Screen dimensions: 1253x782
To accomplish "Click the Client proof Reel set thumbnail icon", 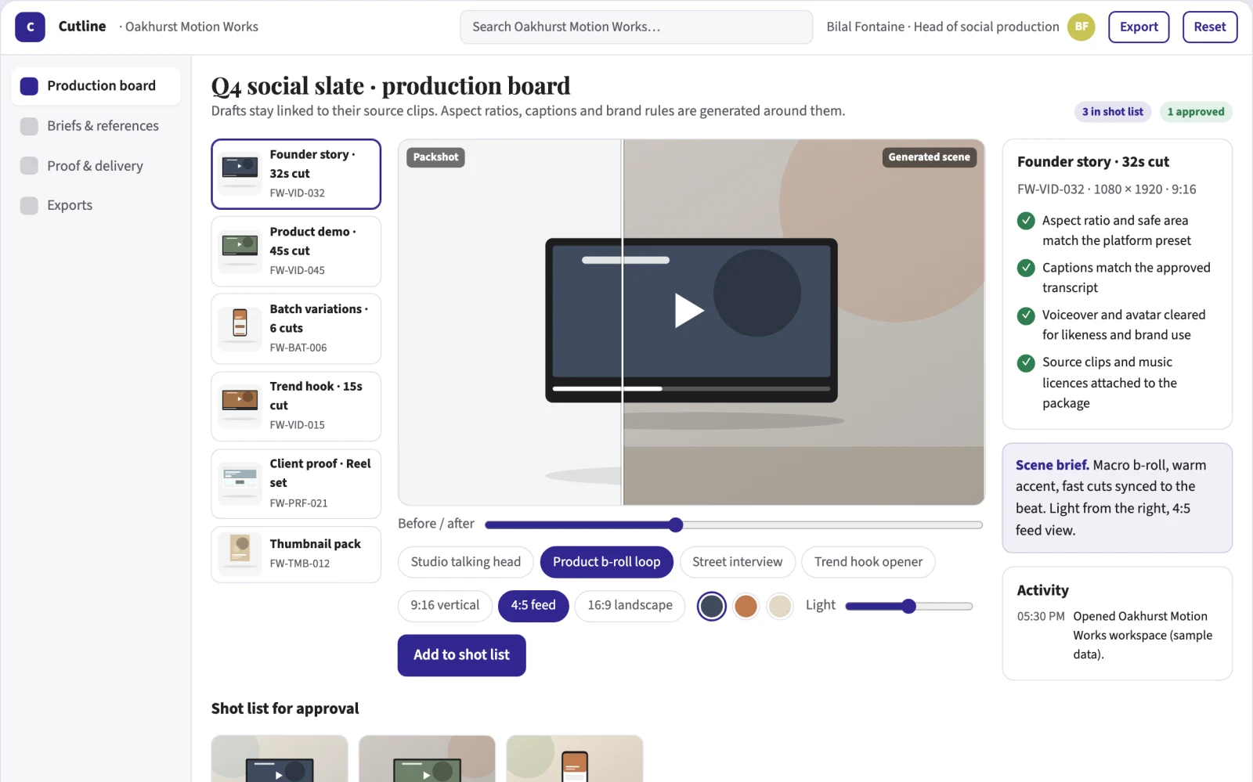I will pos(240,483).
